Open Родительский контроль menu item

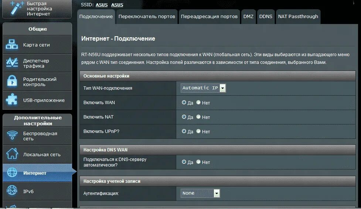(37, 82)
